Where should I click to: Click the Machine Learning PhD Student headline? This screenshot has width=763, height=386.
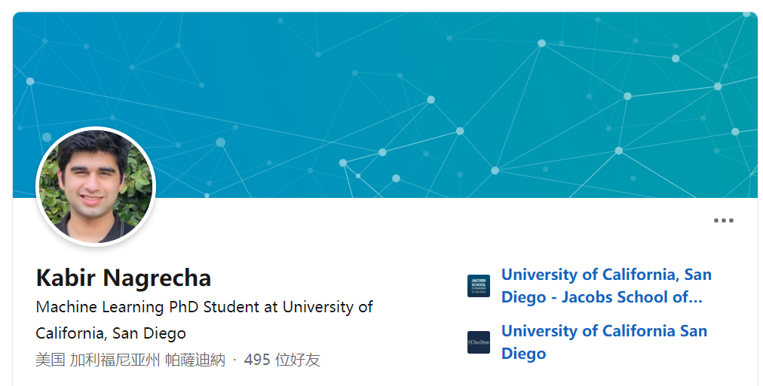pyautogui.click(x=204, y=307)
